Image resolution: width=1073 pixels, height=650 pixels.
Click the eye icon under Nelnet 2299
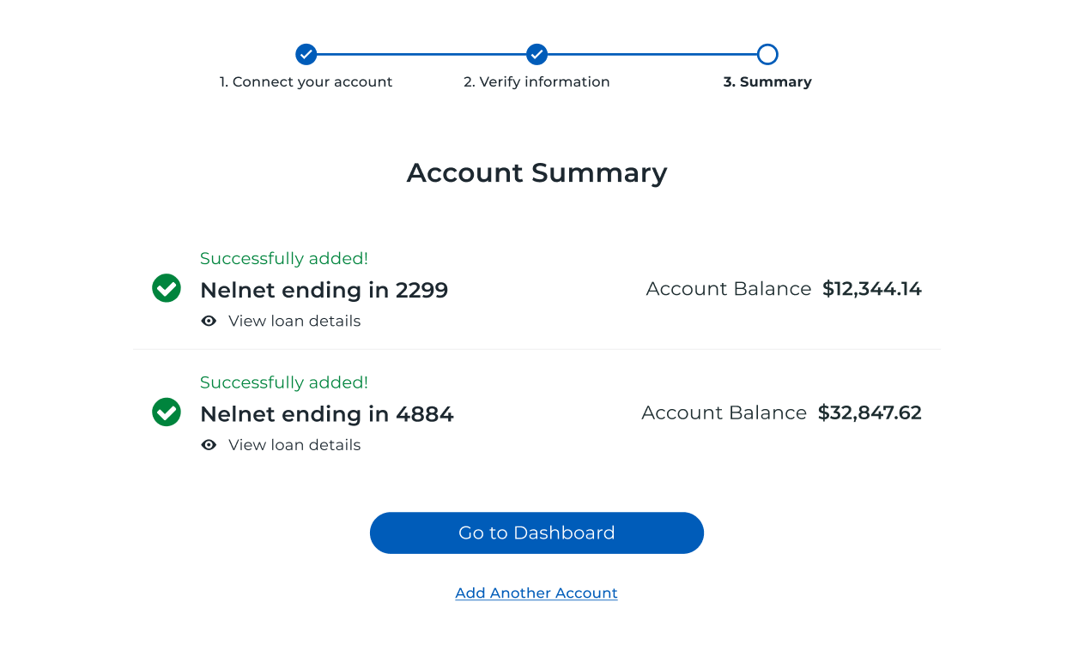click(209, 321)
